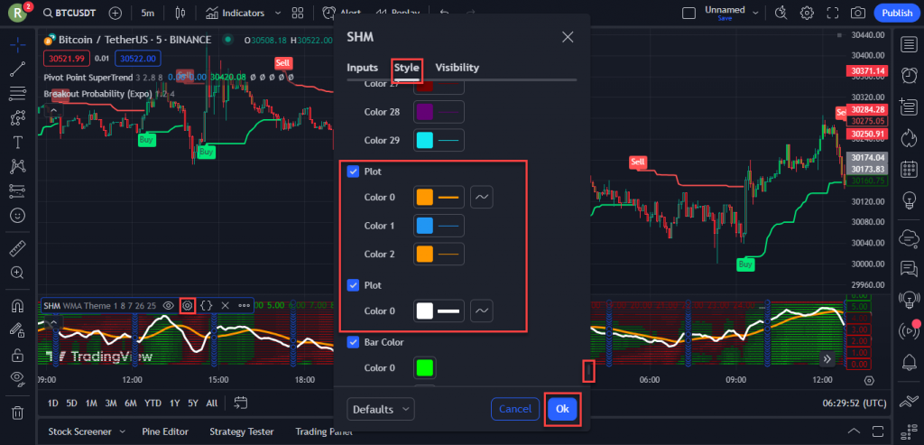Open the Strategy Tester tab
Image resolution: width=924 pixels, height=445 pixels.
pyautogui.click(x=242, y=432)
